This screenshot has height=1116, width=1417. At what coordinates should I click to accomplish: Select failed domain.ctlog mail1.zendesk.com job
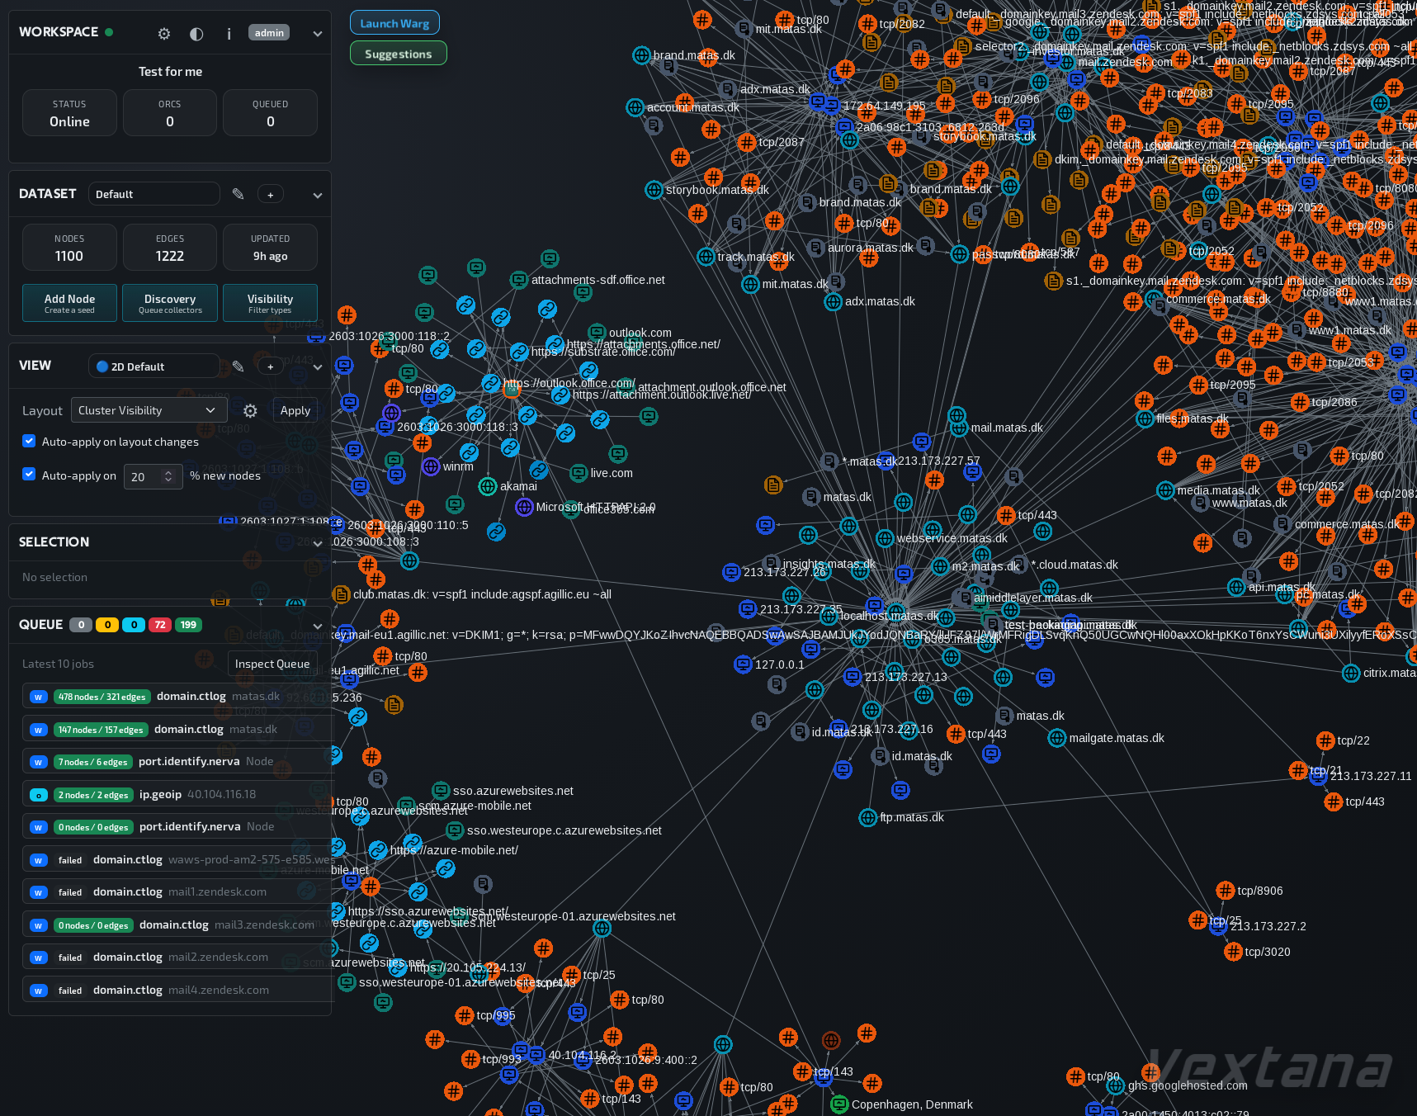(x=177, y=891)
